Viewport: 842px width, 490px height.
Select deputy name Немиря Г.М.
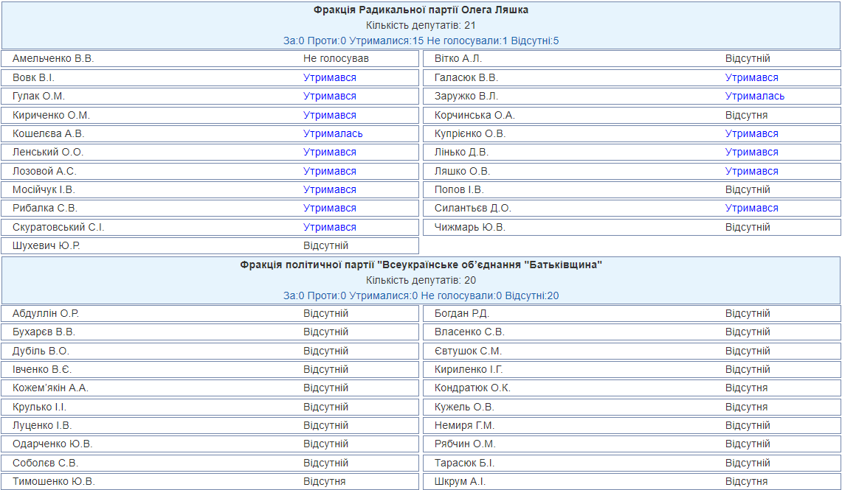(x=464, y=425)
